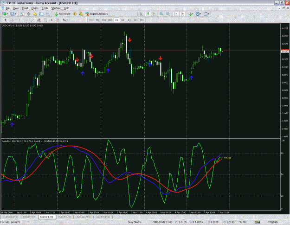Open the Indicators list dropdown

[x=191, y=14]
